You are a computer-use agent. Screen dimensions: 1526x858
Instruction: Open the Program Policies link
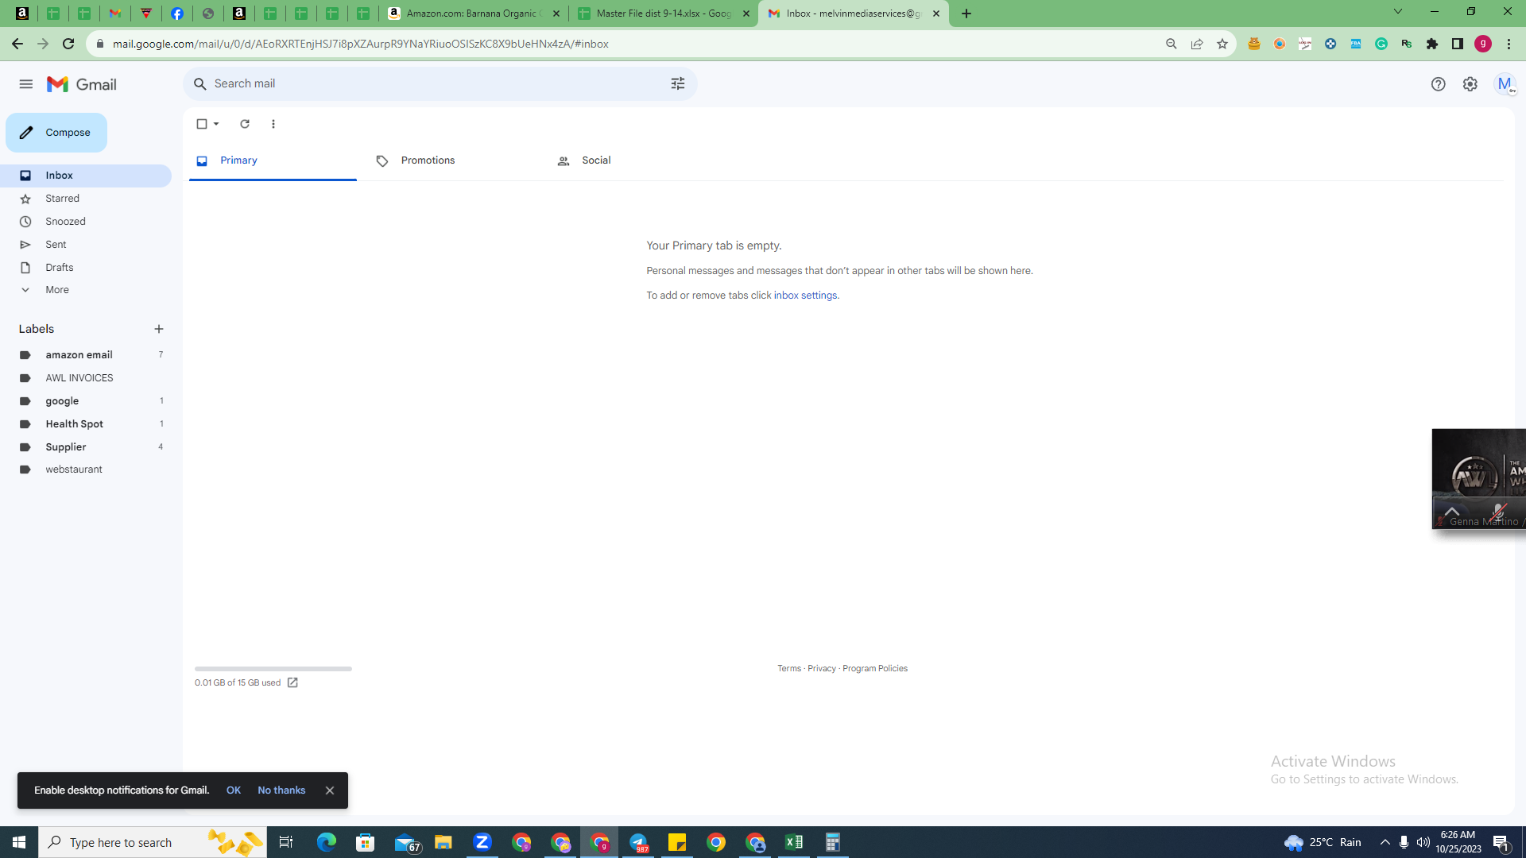point(875,669)
